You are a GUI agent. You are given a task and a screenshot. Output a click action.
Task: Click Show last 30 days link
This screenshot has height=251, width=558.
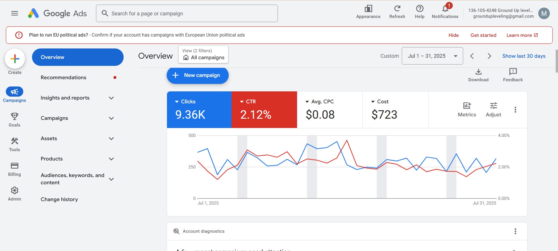(x=524, y=56)
